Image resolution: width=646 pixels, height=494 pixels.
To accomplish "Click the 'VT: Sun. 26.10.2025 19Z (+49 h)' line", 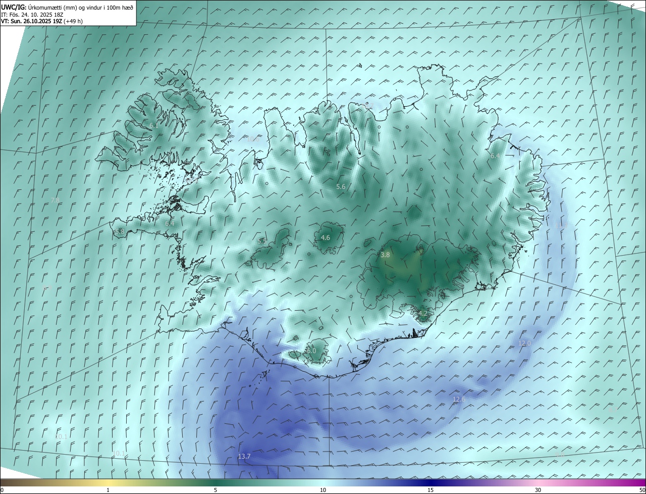I will (42, 21).
